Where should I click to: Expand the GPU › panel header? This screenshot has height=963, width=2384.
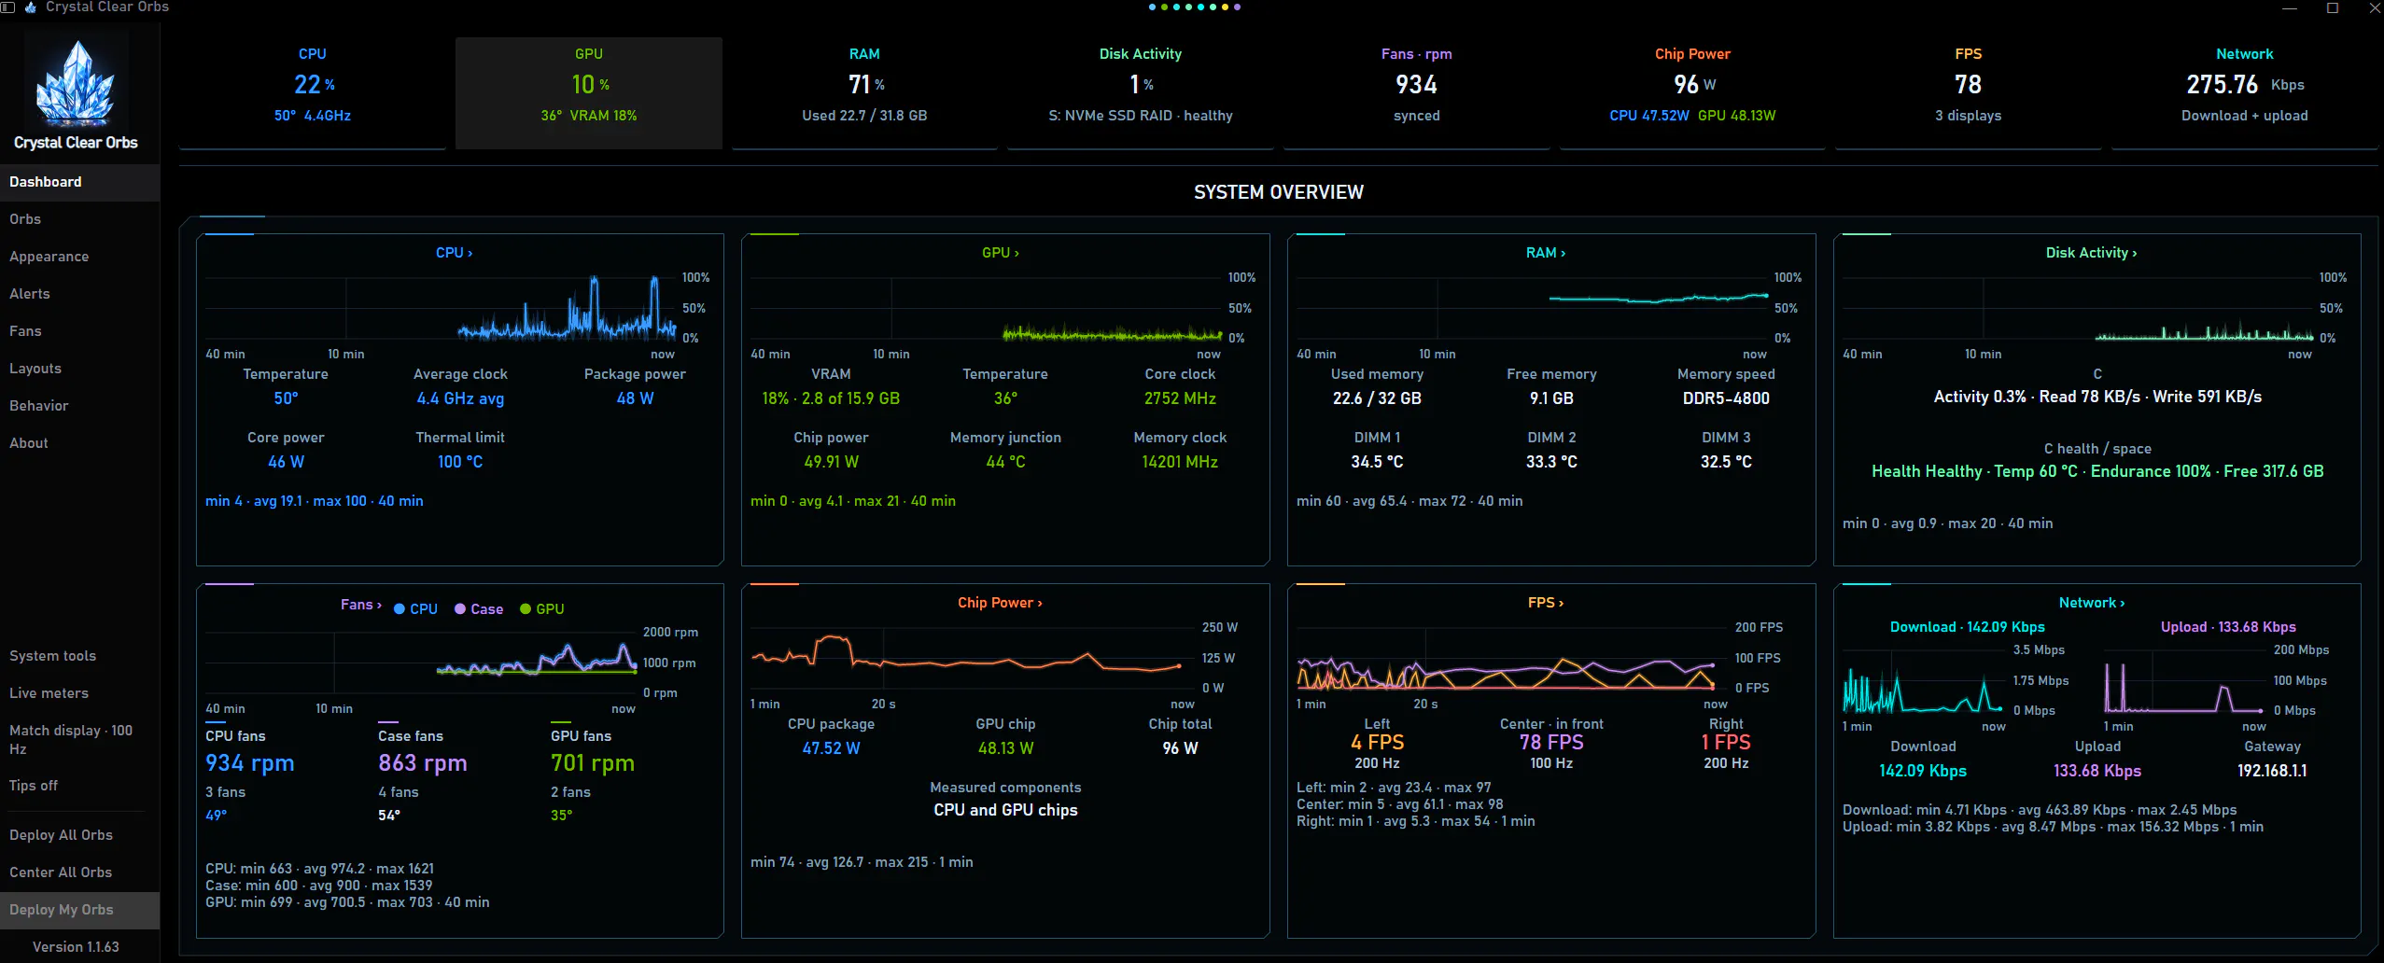[1001, 253]
